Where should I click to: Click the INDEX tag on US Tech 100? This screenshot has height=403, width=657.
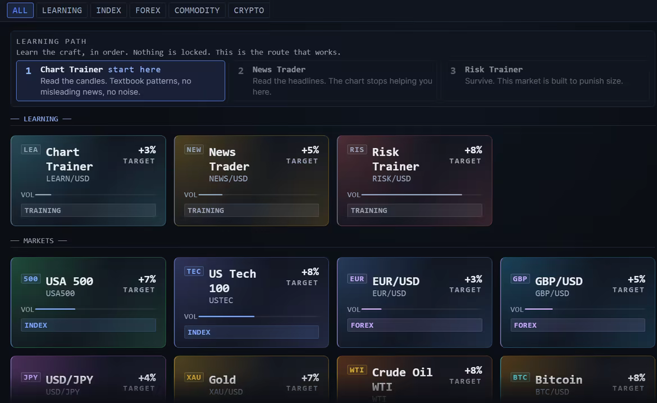252,332
